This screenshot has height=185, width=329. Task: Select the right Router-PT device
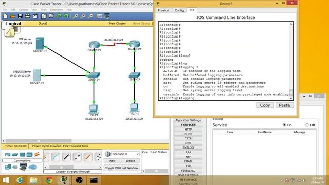135,44
